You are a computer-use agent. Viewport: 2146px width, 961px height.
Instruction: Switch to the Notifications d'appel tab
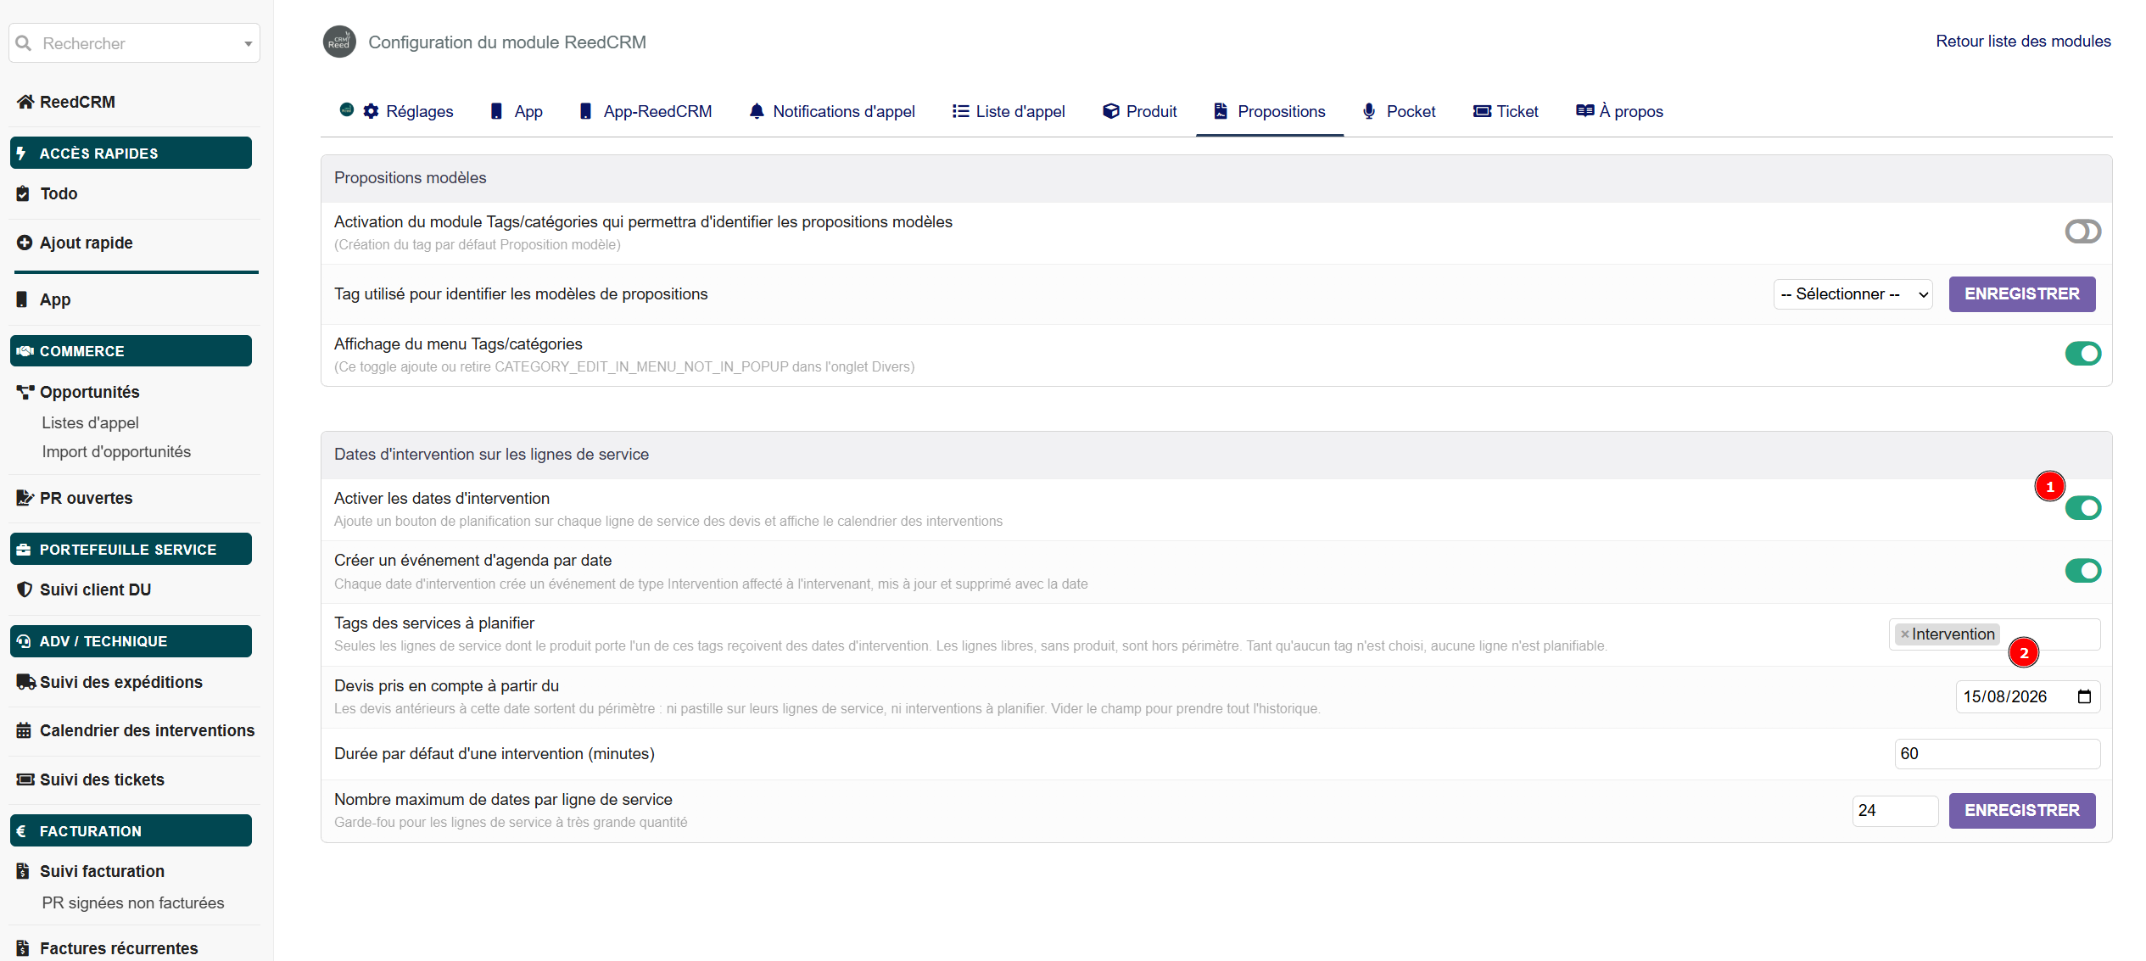click(831, 111)
